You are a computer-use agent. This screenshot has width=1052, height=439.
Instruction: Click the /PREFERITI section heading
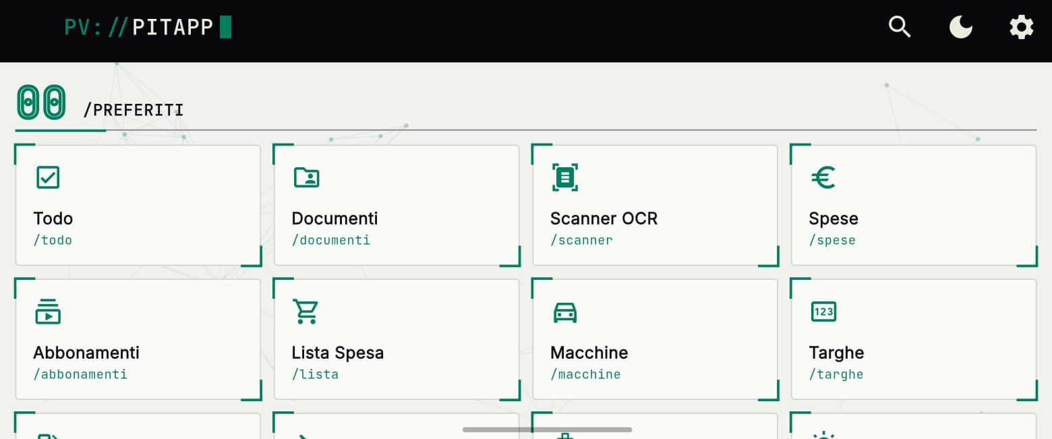tap(134, 110)
